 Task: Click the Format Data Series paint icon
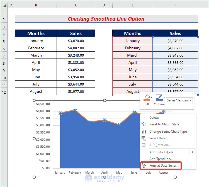(x=144, y=166)
